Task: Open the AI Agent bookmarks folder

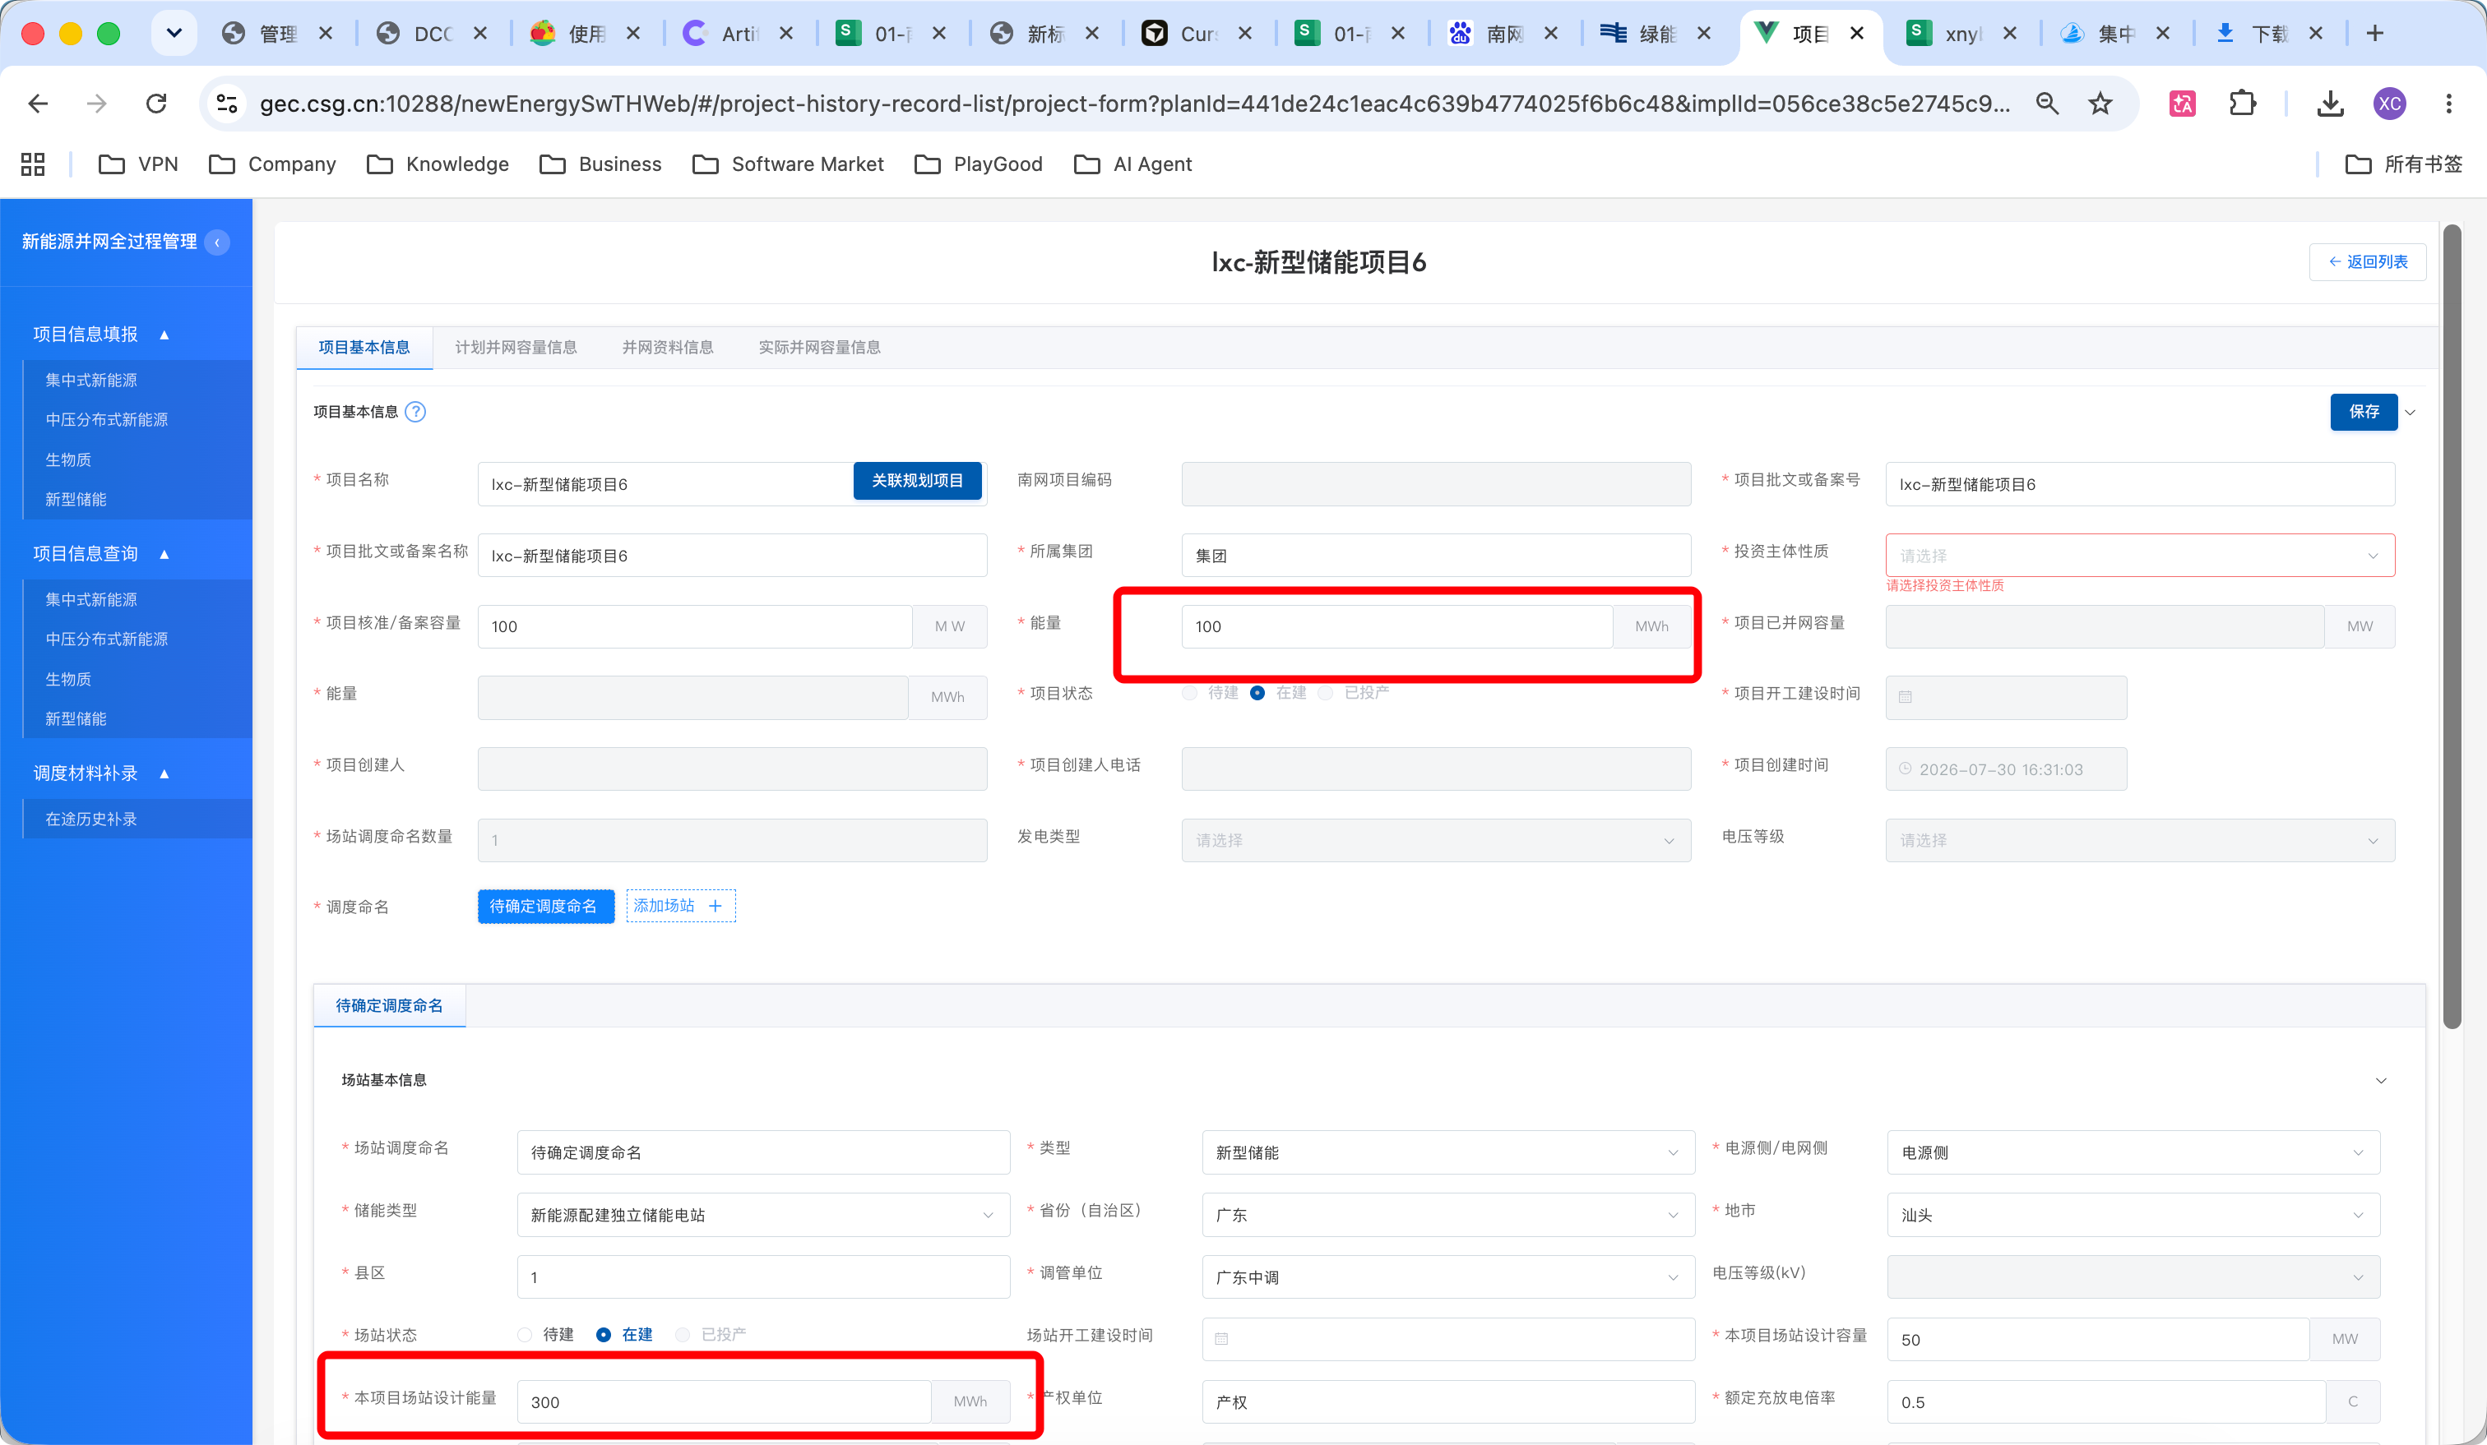Action: coord(1133,164)
